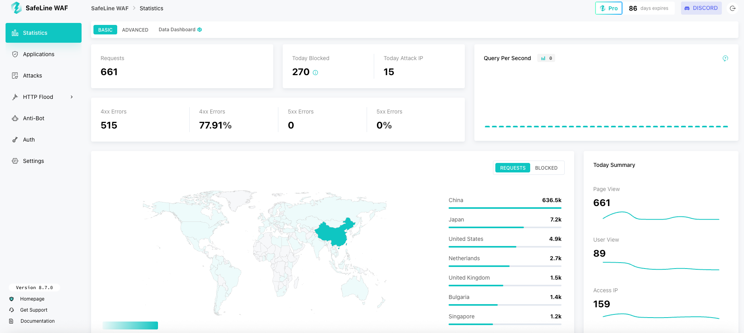Image resolution: width=744 pixels, height=333 pixels.
Task: Click the Applications shield icon
Action: click(x=15, y=54)
